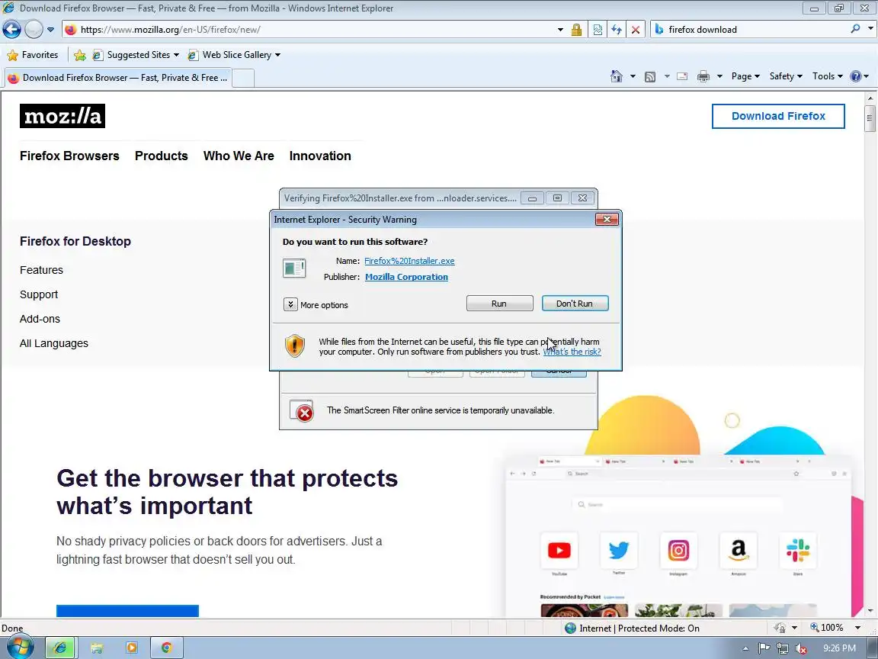Screen dimensions: 878x659
Task: Open the zoom level 100% dropdown
Action: point(857,628)
